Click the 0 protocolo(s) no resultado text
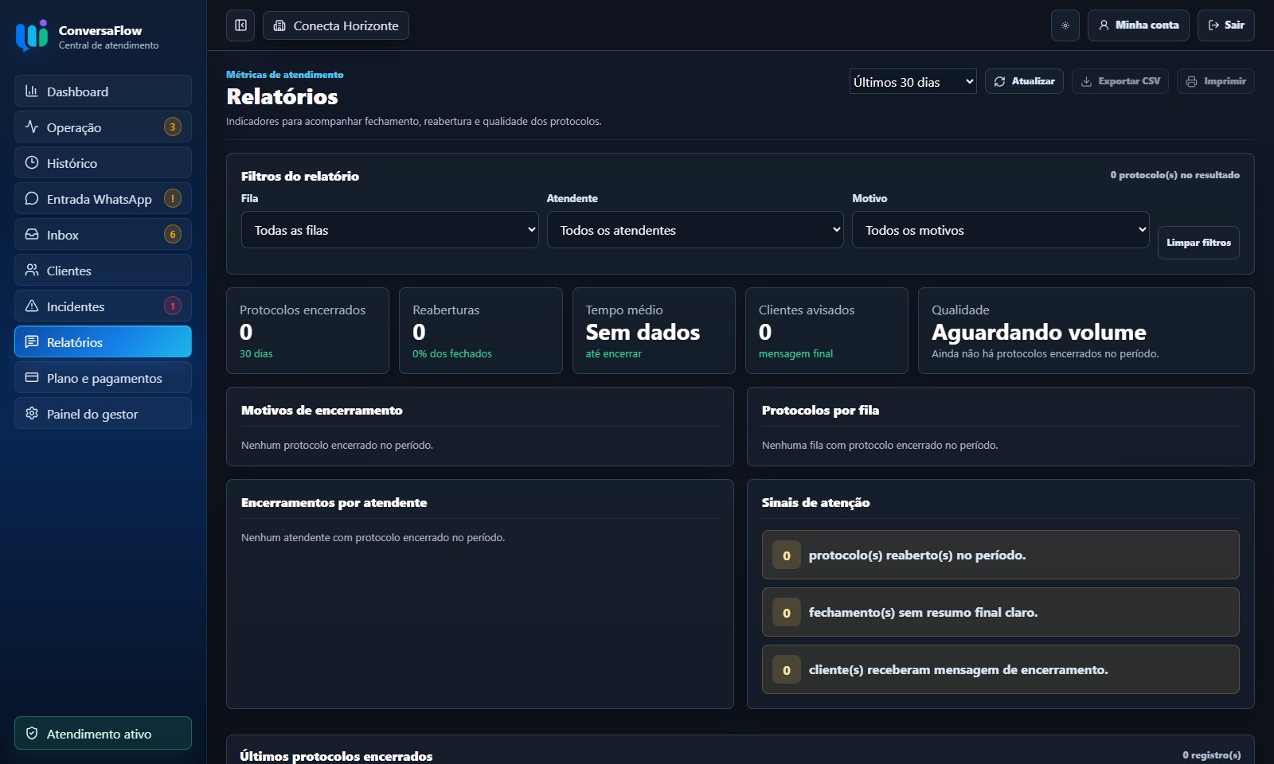 [1175, 175]
